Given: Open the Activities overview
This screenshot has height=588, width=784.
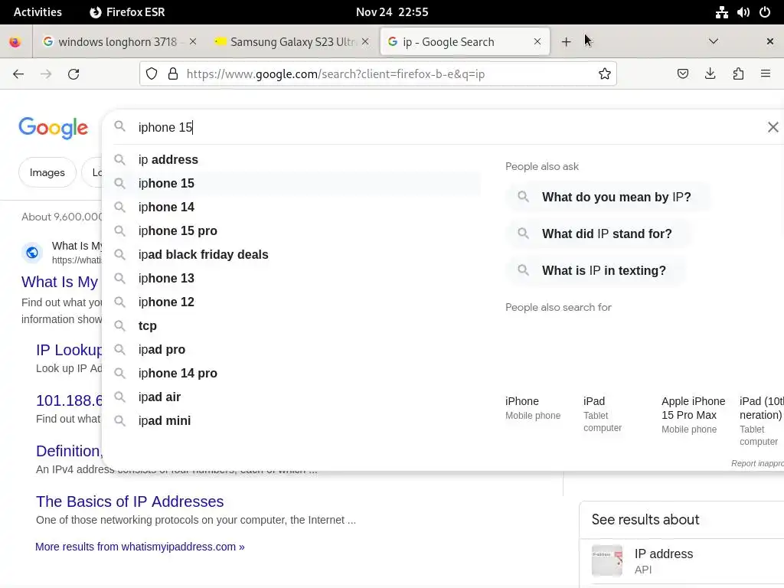Looking at the screenshot, I should coord(38,12).
